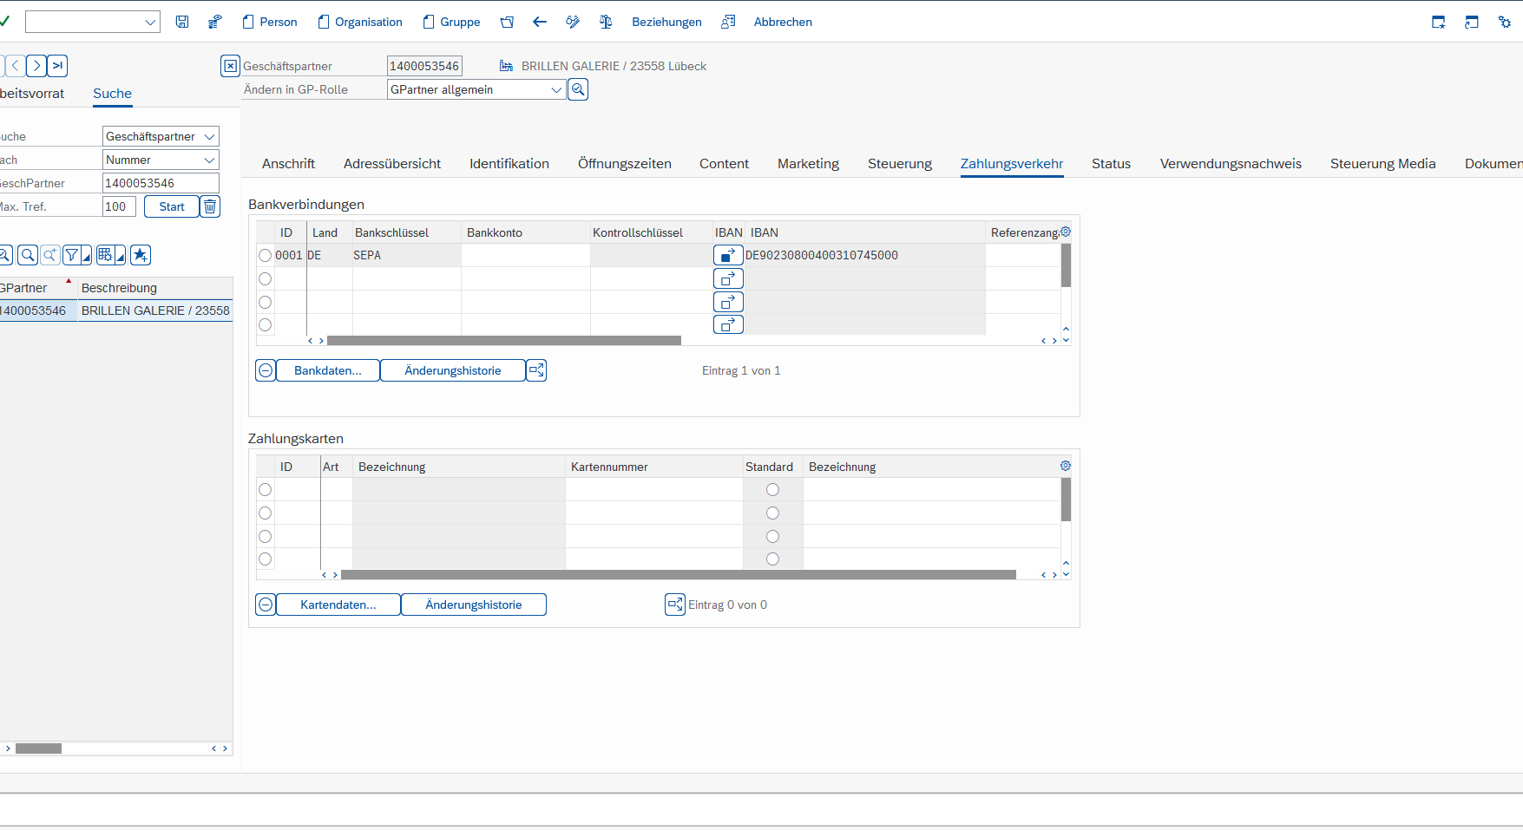The image size is (1523, 830).
Task: Open Zahlungskarten table settings gear
Action: pyautogui.click(x=1066, y=467)
